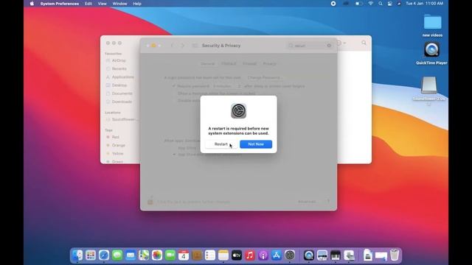Click the Finder window search icon
This screenshot has height=265, width=472.
364,43
